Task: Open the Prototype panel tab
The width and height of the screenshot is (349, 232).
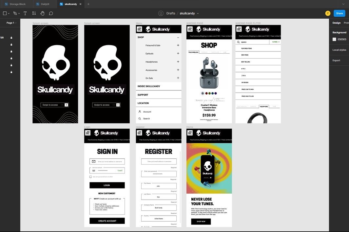Action: pos(346,23)
